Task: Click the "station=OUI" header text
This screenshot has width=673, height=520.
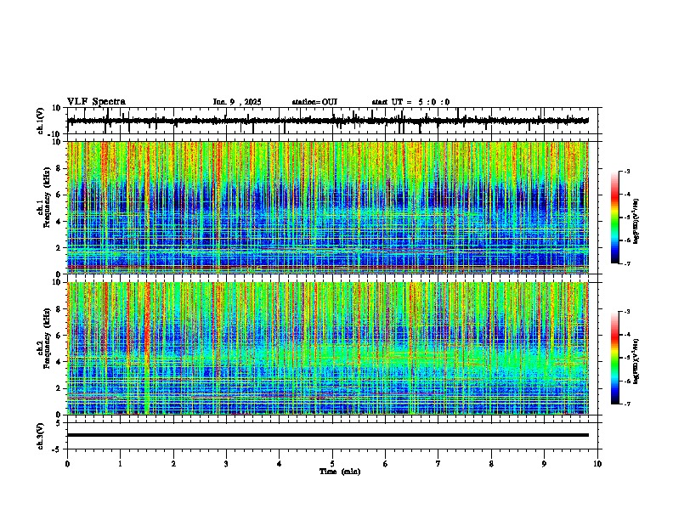Action: point(314,102)
